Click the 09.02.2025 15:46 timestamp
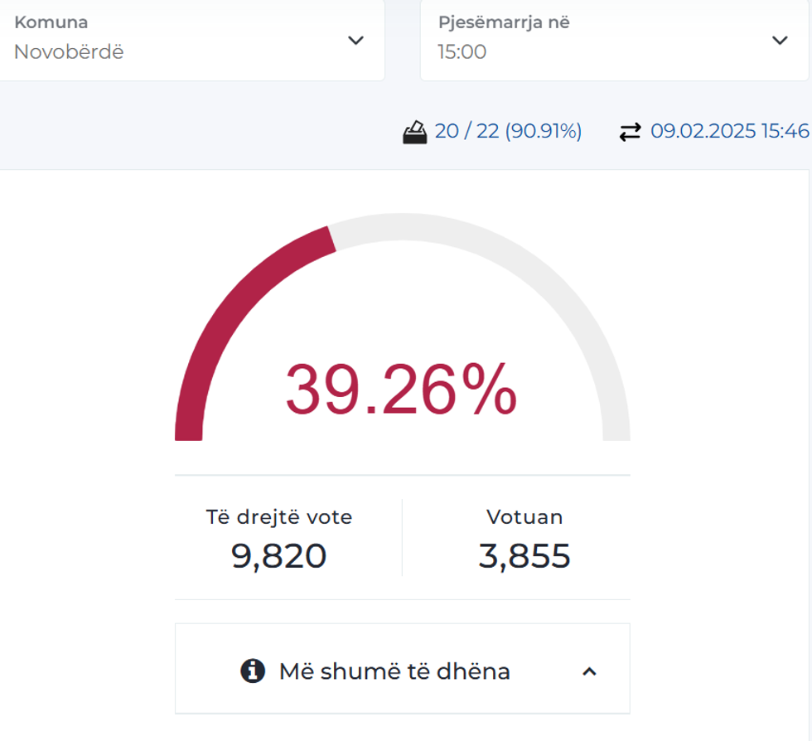This screenshot has width=812, height=741. (x=729, y=131)
